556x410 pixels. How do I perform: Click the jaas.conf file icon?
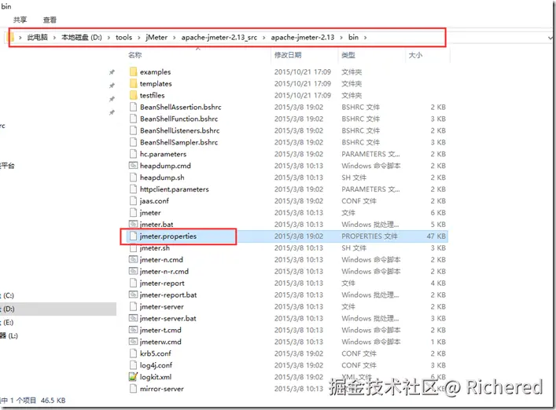(134, 201)
